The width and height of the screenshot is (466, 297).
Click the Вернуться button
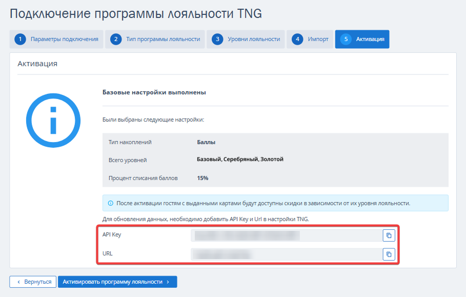tap(33, 282)
